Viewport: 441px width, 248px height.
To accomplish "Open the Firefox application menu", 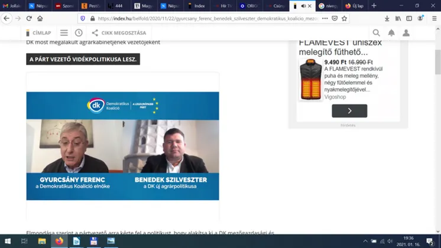I will click(x=434, y=18).
